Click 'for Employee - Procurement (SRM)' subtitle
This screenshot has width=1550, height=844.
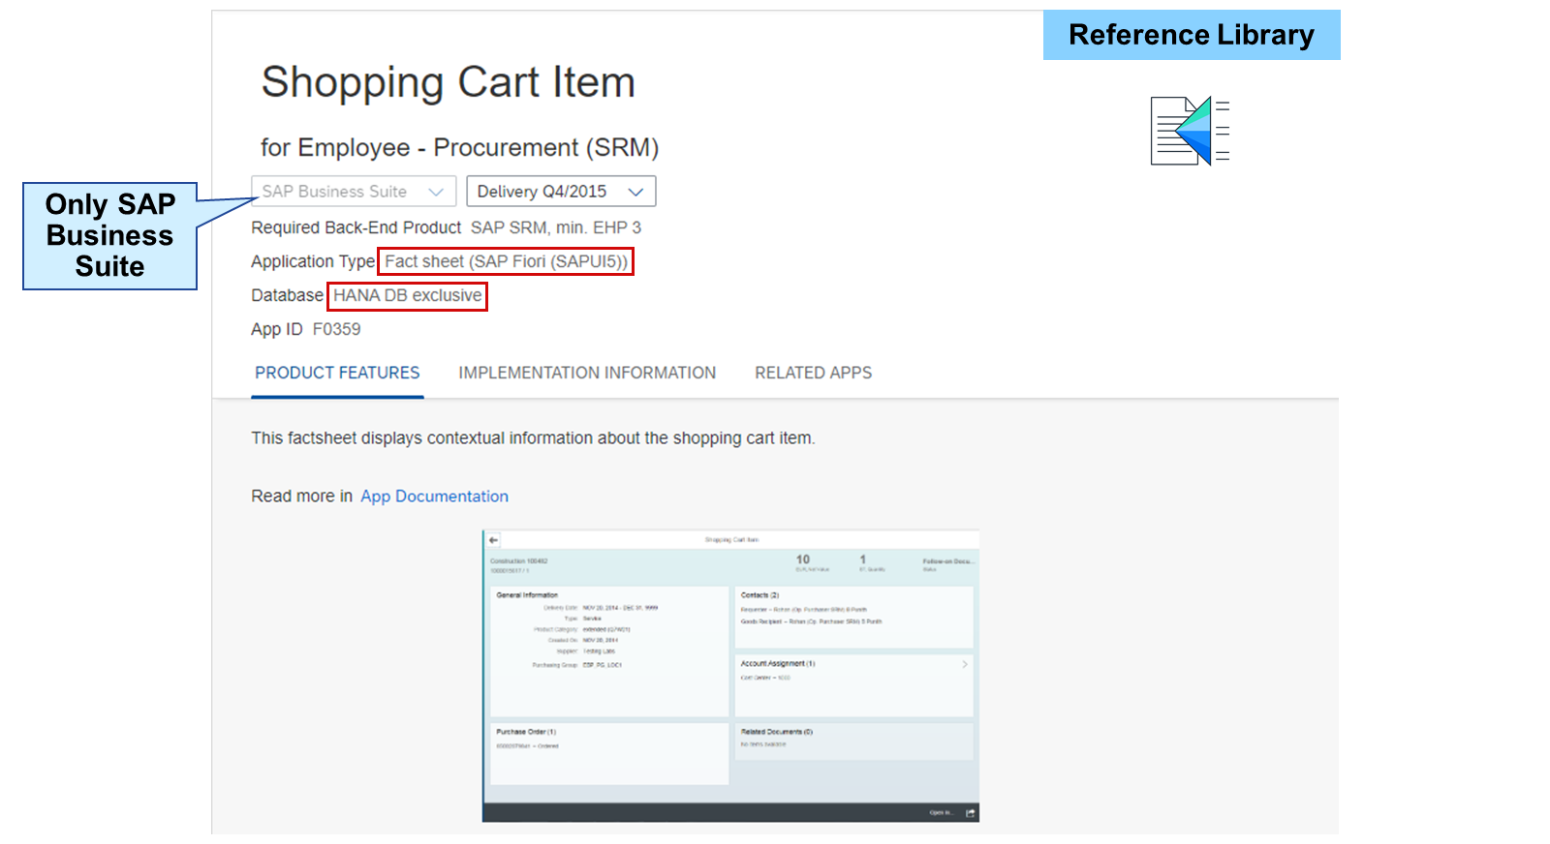pos(459,148)
